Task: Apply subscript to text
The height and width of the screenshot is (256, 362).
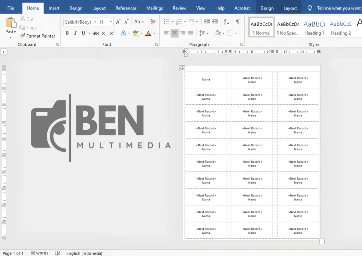Action: [104, 33]
